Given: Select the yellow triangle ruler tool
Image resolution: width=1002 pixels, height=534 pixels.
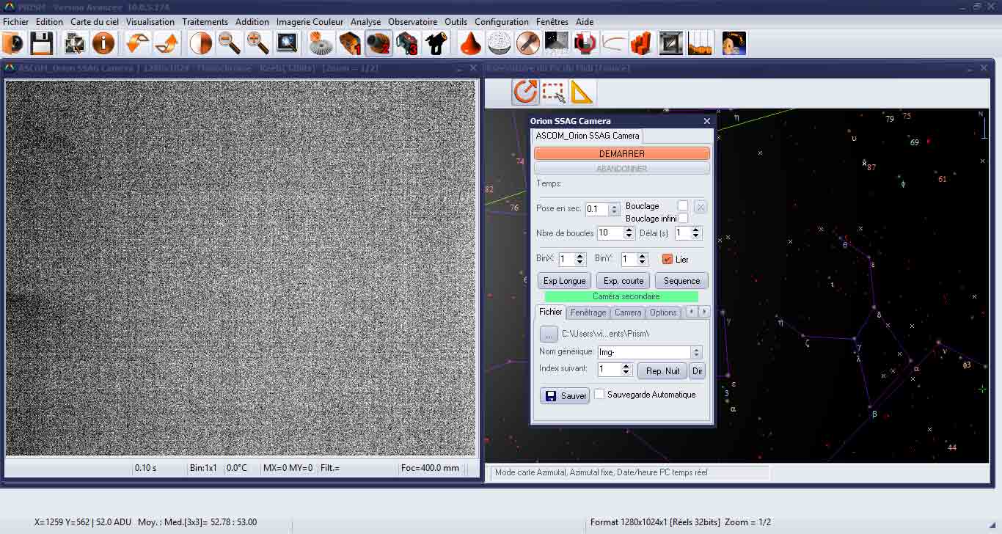Looking at the screenshot, I should [x=581, y=92].
